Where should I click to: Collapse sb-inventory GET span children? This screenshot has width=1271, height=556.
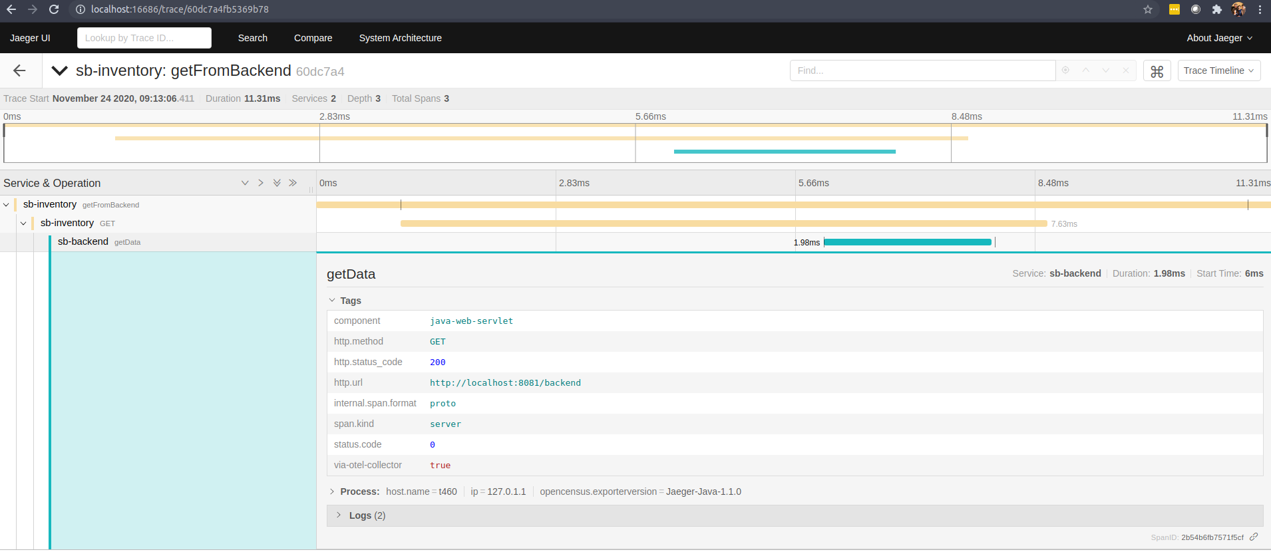tap(23, 223)
